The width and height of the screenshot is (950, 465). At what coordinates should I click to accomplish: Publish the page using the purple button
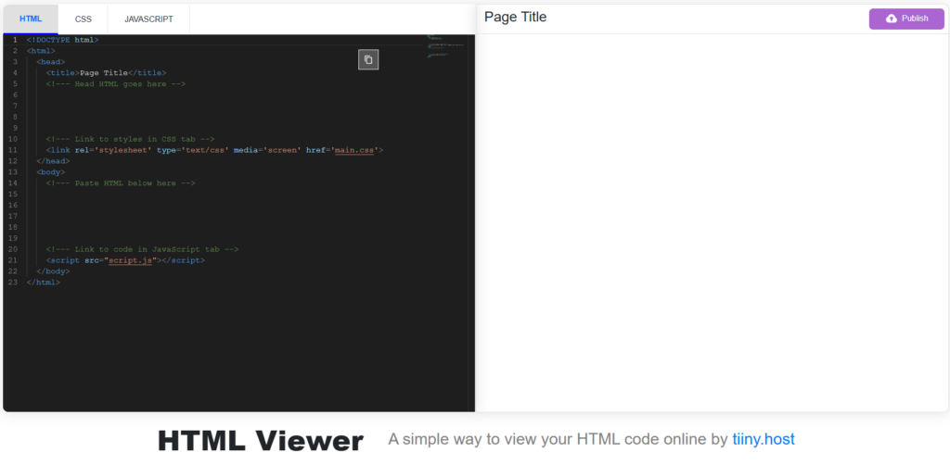tap(906, 19)
